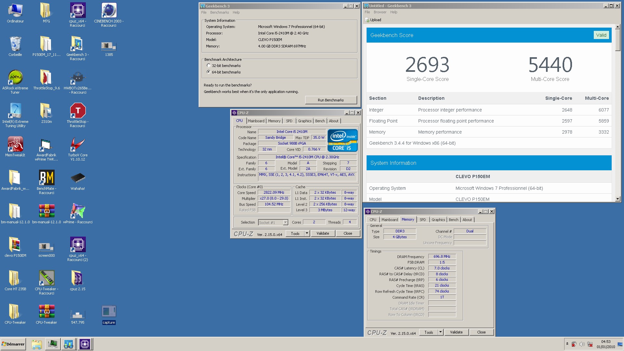The width and height of the screenshot is (624, 351).
Task: Open Intel(R) Extreme Tuning Utility icon
Action: [x=15, y=115]
